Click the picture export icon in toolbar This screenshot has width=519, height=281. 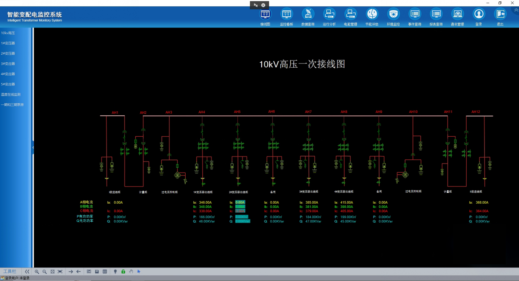[89, 272]
